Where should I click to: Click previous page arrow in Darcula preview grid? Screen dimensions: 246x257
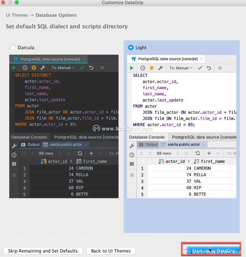(32, 153)
